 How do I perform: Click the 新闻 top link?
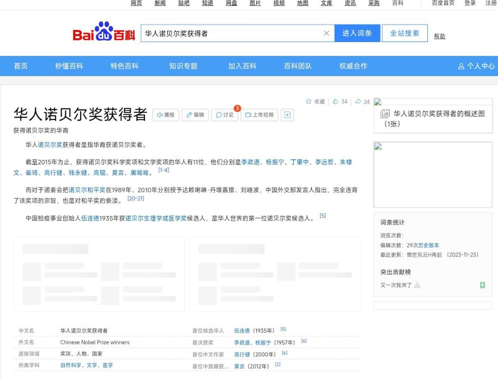point(160,3)
